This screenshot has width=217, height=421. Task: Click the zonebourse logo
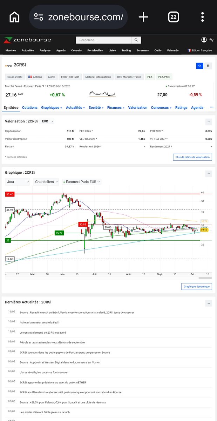[27, 40]
